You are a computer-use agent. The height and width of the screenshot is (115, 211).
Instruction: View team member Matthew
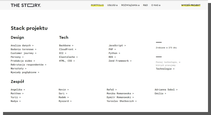pyautogui.click(x=17, y=93)
